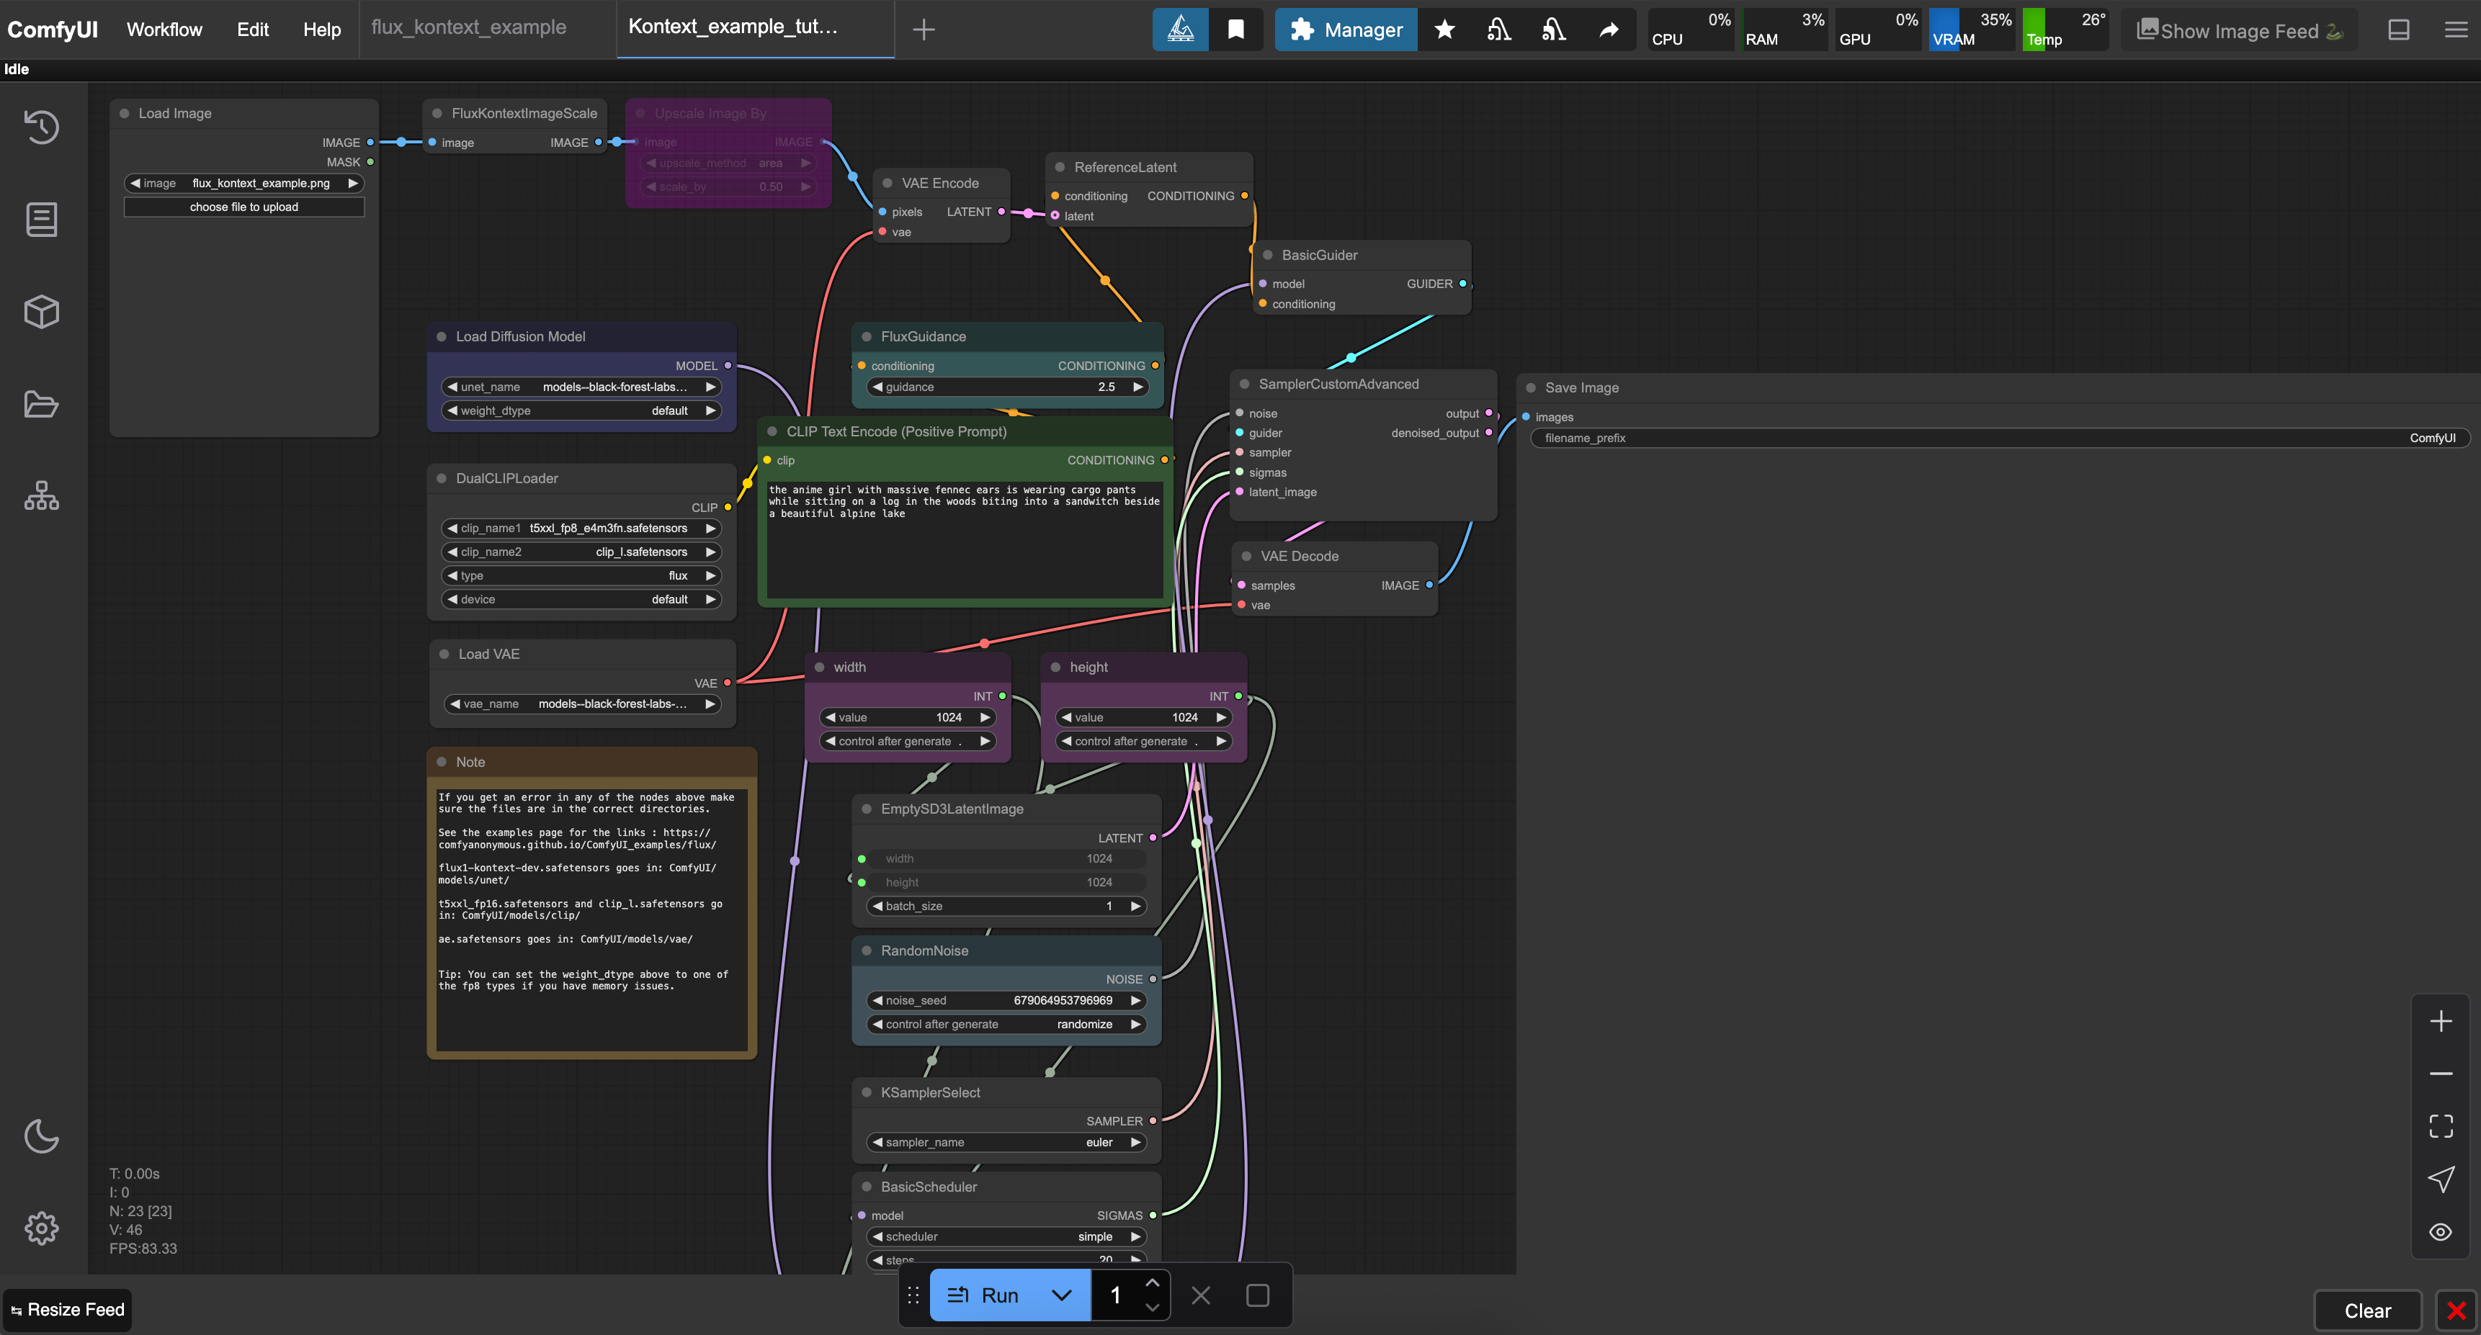The image size is (2481, 1335).
Task: Open settings gear icon in sidebar
Action: (x=41, y=1228)
